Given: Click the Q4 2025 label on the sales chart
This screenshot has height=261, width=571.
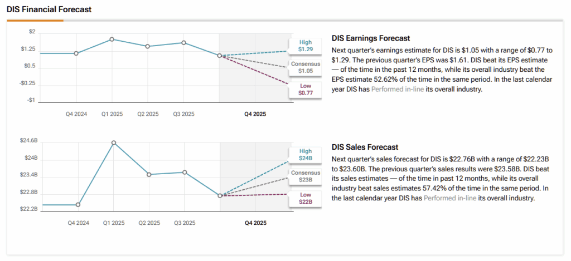Looking at the screenshot, I should pos(255,223).
